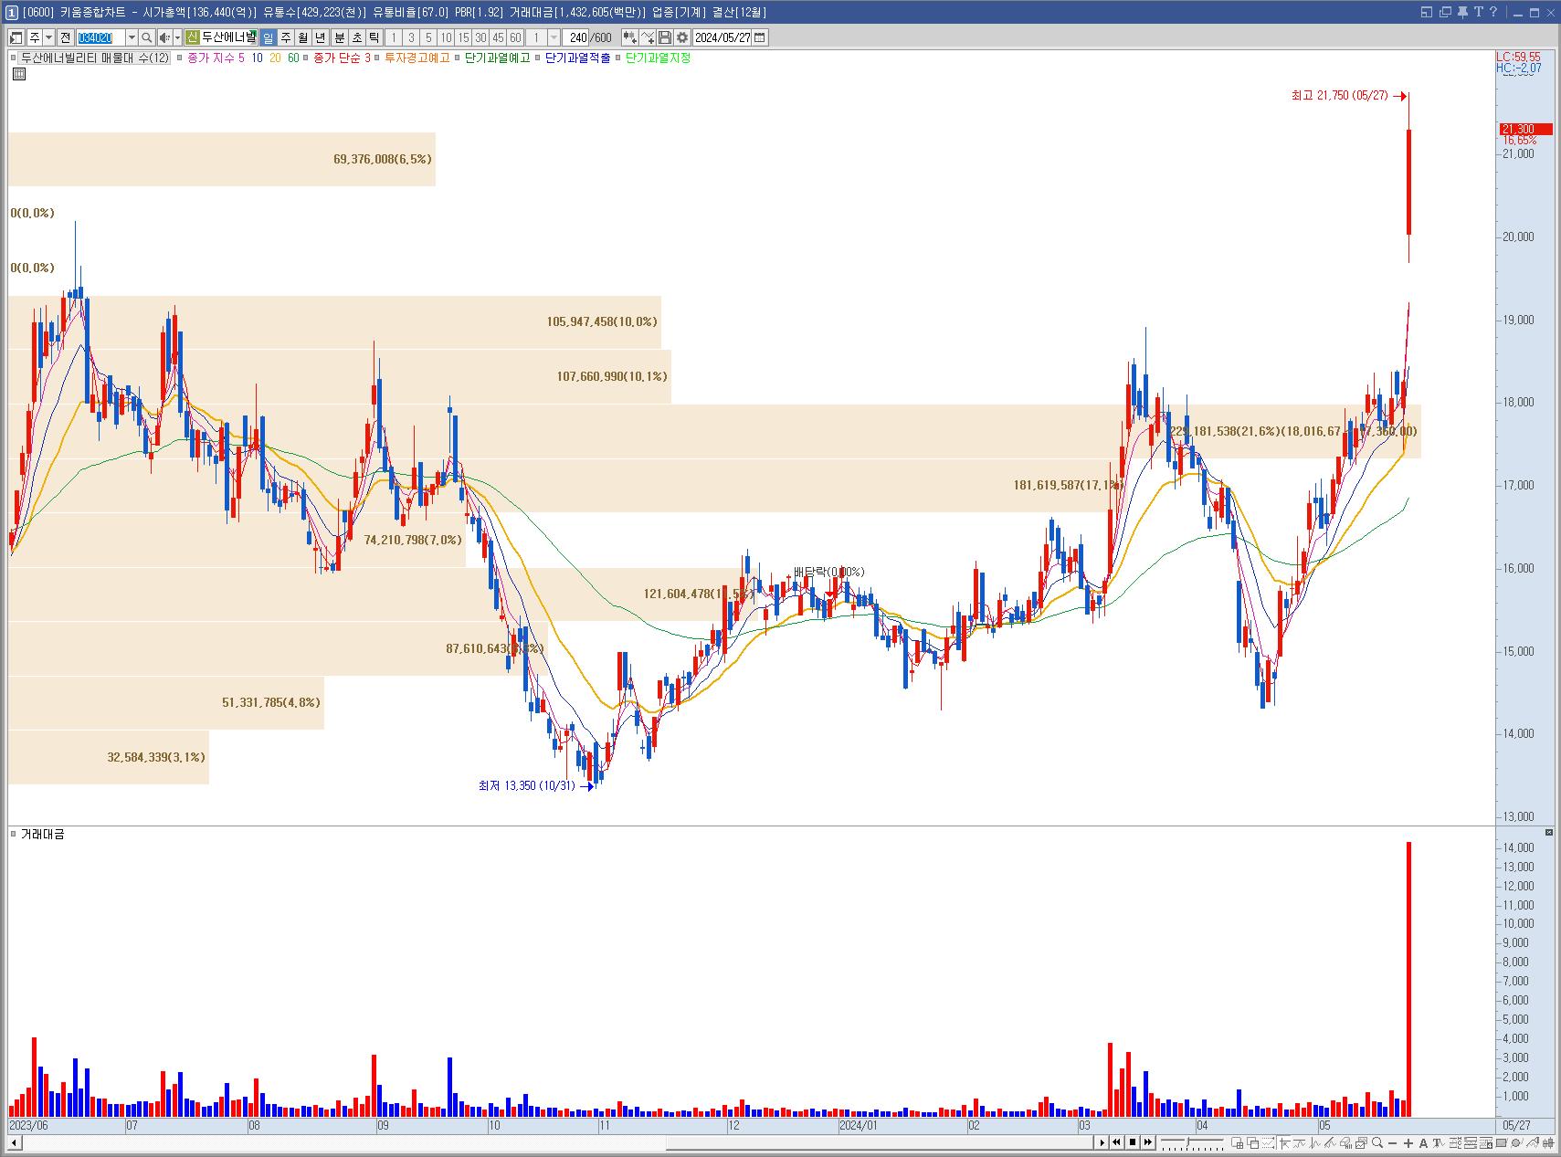
Task: Open the 주 dropdown arrow in the toolbar
Action: point(48,37)
